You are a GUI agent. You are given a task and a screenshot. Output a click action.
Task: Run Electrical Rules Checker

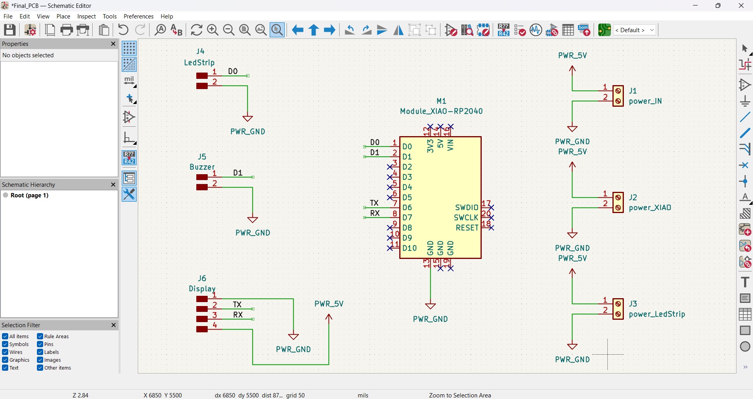pos(520,30)
